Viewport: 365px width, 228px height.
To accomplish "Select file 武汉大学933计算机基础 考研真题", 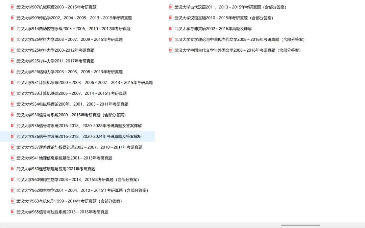I will click(x=71, y=93).
